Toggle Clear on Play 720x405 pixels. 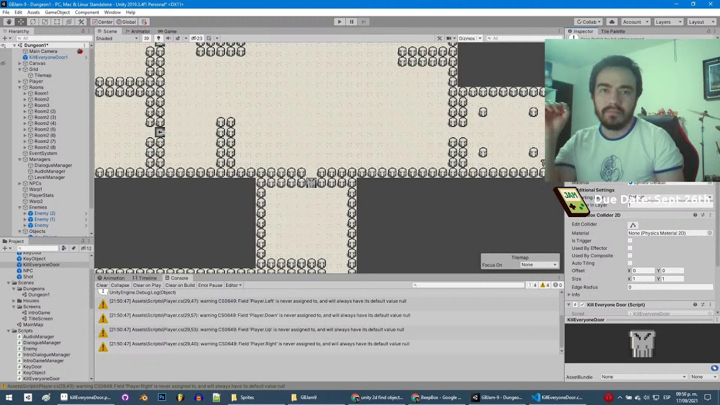coord(147,285)
